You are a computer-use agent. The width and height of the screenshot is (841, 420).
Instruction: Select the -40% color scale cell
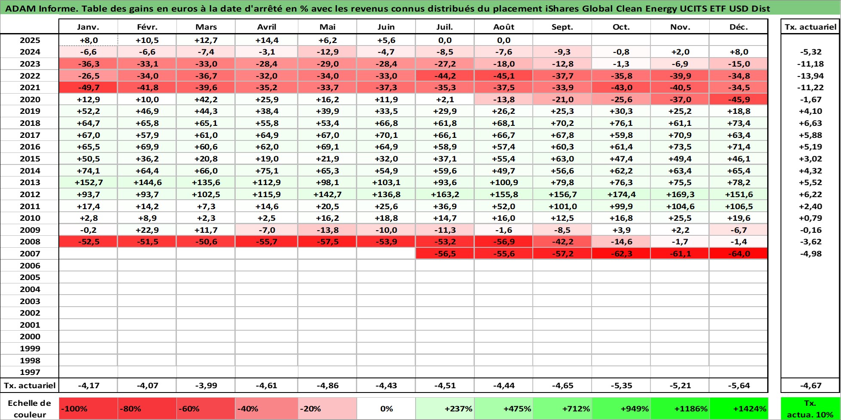(266, 408)
